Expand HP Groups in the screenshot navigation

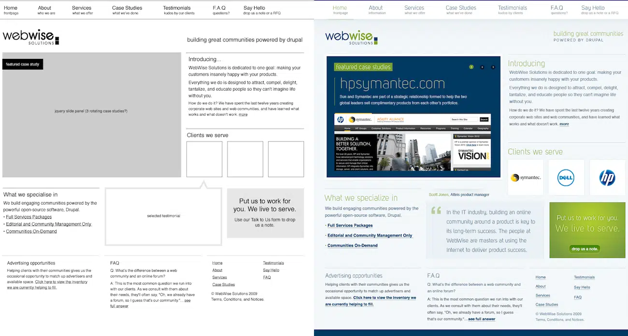tap(360, 128)
